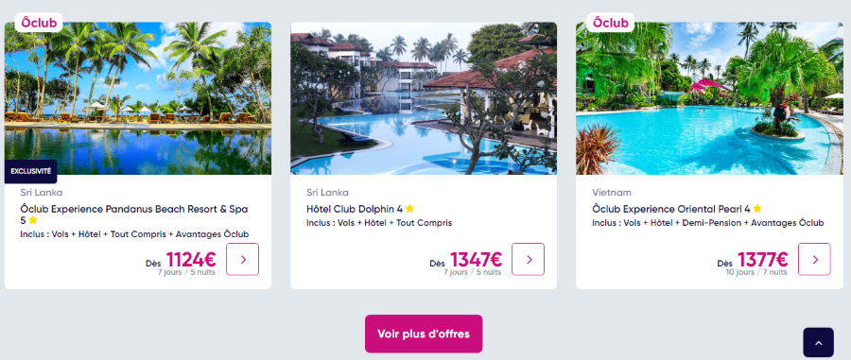
Task: Click the star icon after Oriental Pearl 4
Action: pyautogui.click(x=757, y=209)
